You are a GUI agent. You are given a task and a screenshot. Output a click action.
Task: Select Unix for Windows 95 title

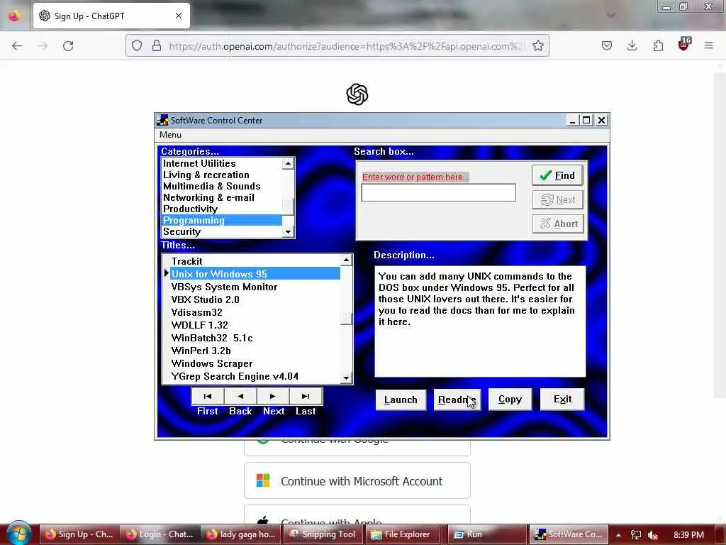click(255, 274)
